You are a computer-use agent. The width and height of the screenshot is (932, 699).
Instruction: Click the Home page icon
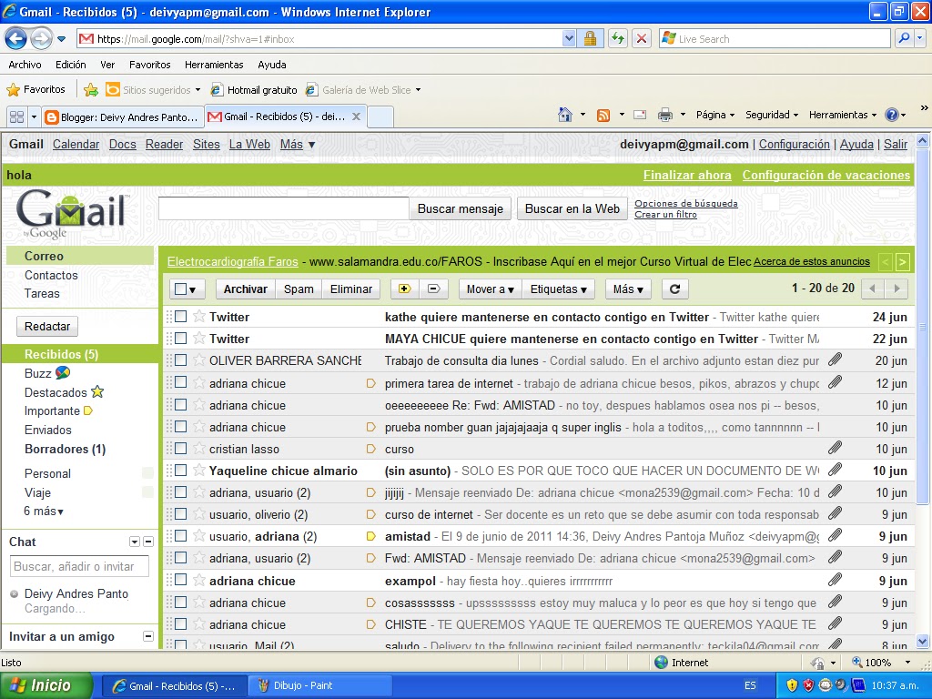pyautogui.click(x=565, y=115)
